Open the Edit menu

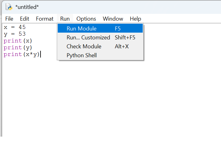tap(25, 19)
